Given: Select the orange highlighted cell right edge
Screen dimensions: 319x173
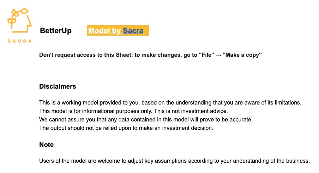Looking at the screenshot, I should pyautogui.click(x=147, y=30).
